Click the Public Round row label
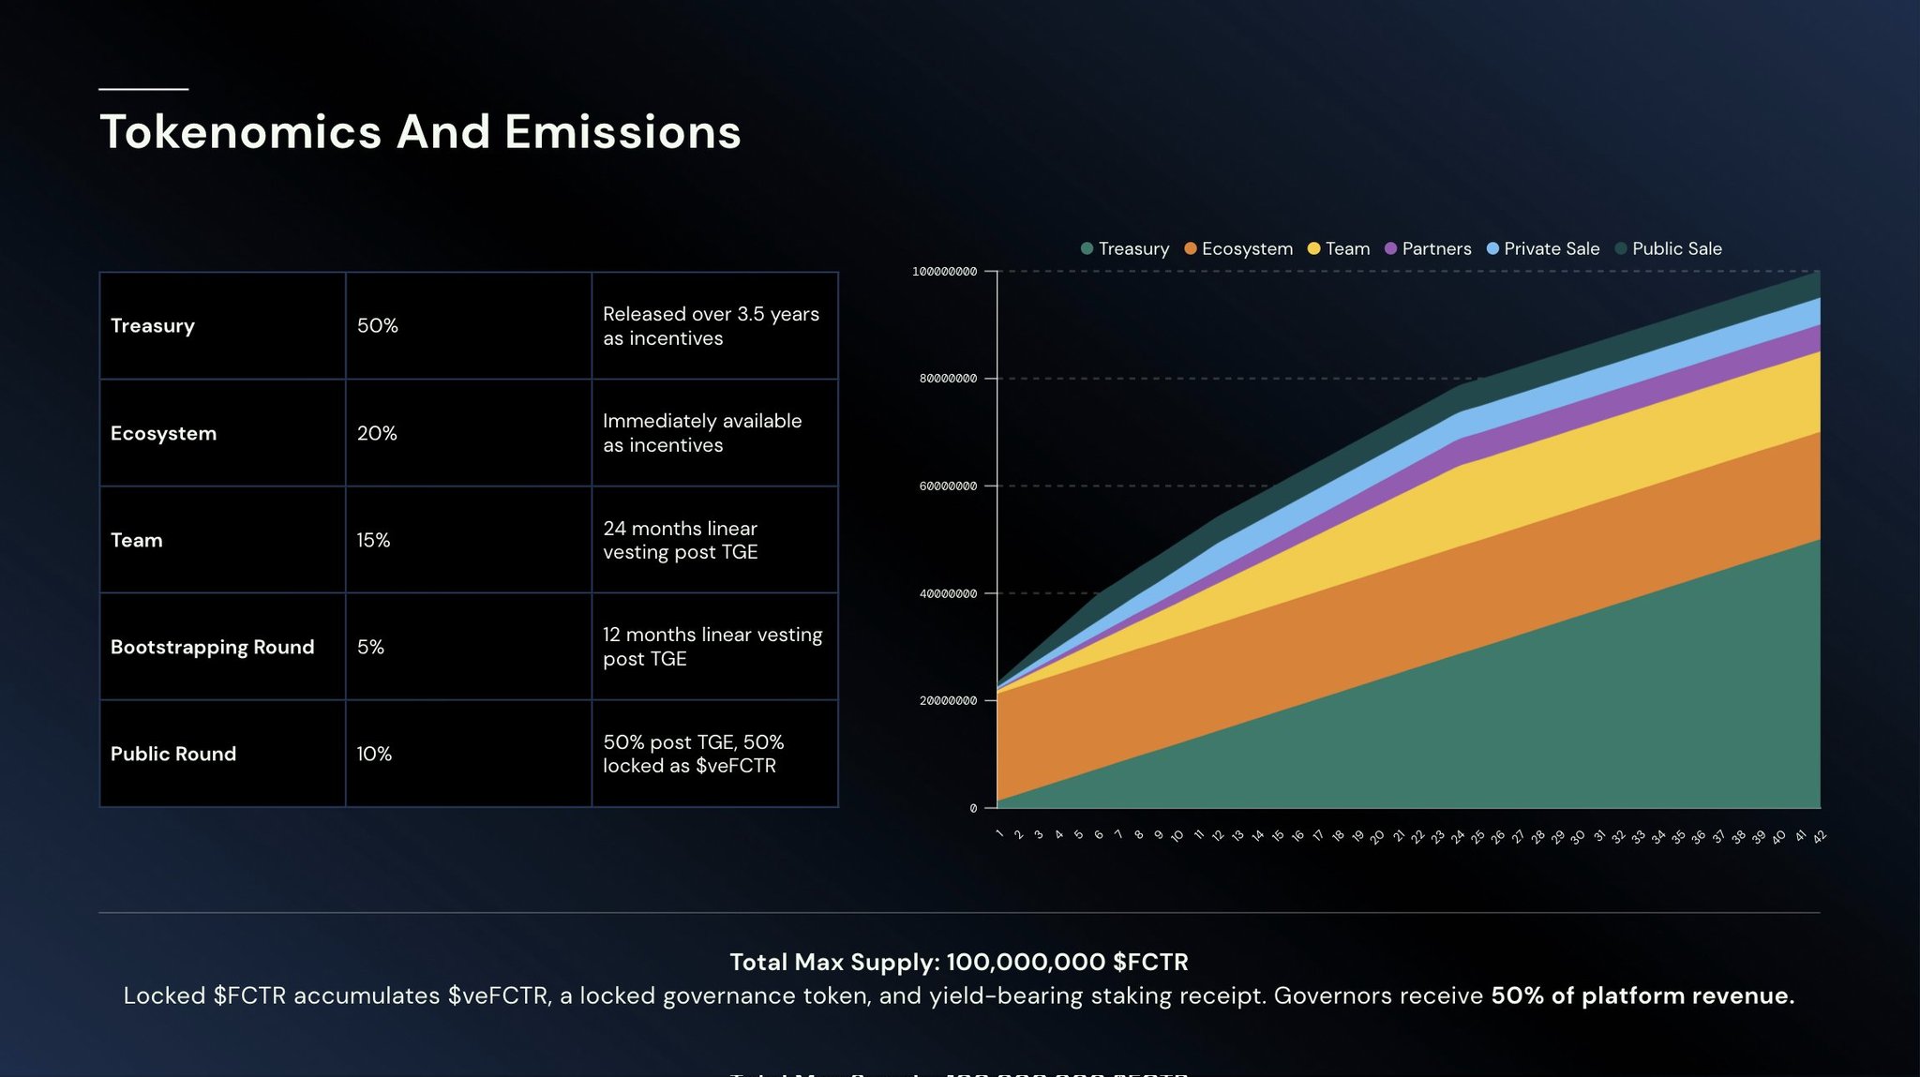 [173, 754]
